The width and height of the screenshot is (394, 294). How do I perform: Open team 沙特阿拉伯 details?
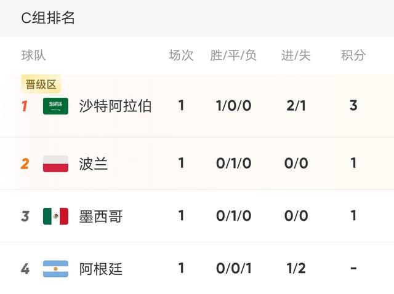[x=115, y=106]
